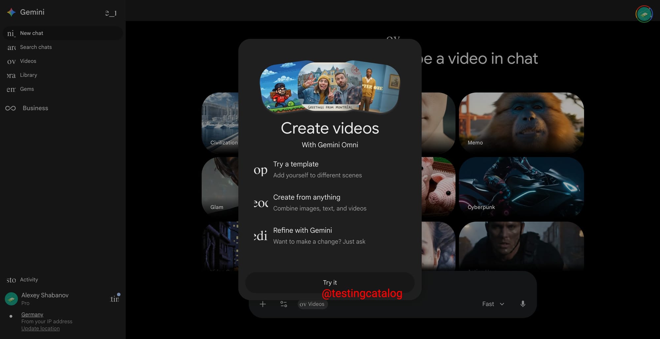Image resolution: width=660 pixels, height=339 pixels.
Task: Click the Germany location link
Action: click(32, 315)
